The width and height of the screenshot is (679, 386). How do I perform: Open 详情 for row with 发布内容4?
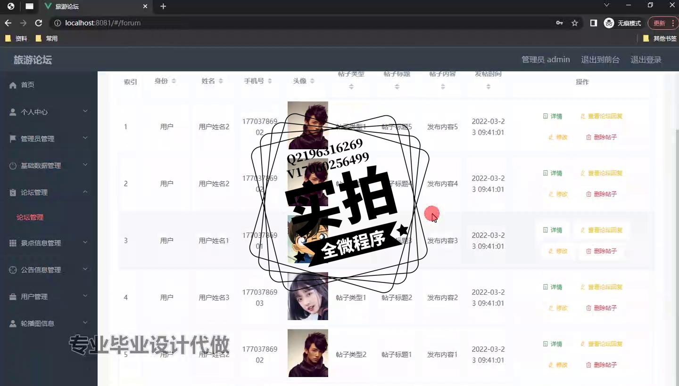(553, 173)
